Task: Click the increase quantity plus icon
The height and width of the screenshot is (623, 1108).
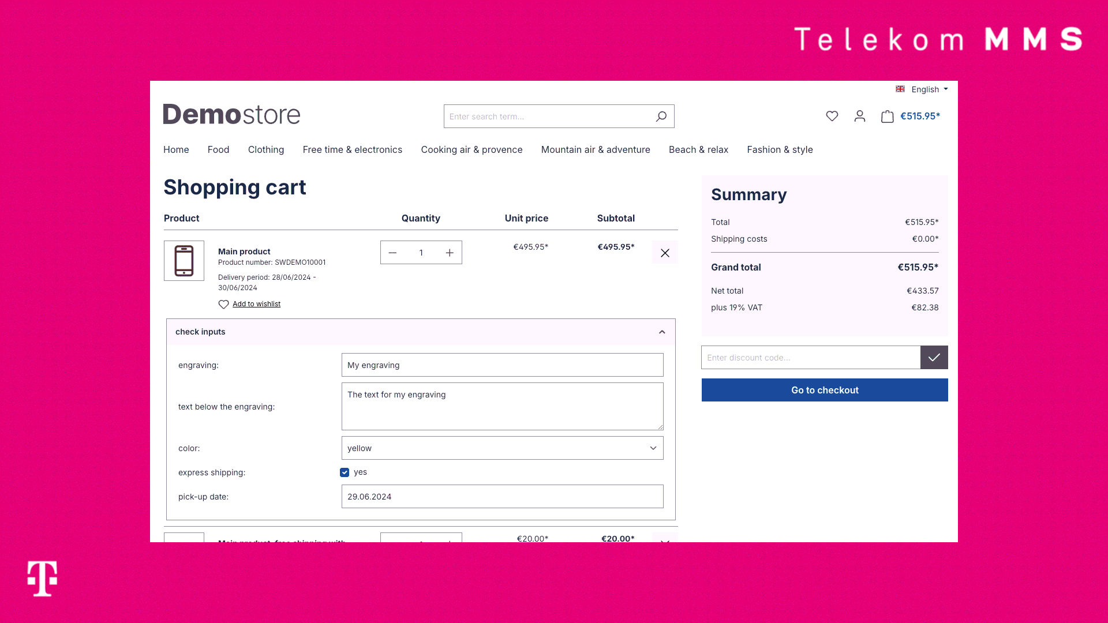Action: [449, 252]
